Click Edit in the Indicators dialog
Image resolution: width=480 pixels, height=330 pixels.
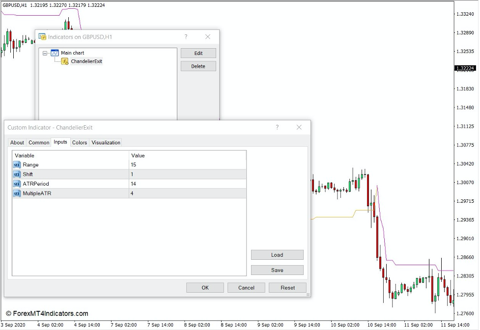point(198,53)
